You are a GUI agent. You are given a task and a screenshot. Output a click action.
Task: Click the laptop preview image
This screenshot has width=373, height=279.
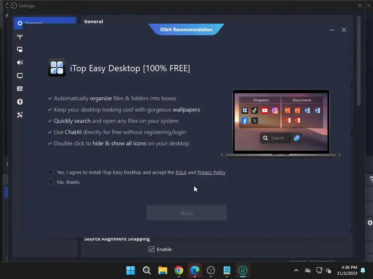(x=281, y=123)
